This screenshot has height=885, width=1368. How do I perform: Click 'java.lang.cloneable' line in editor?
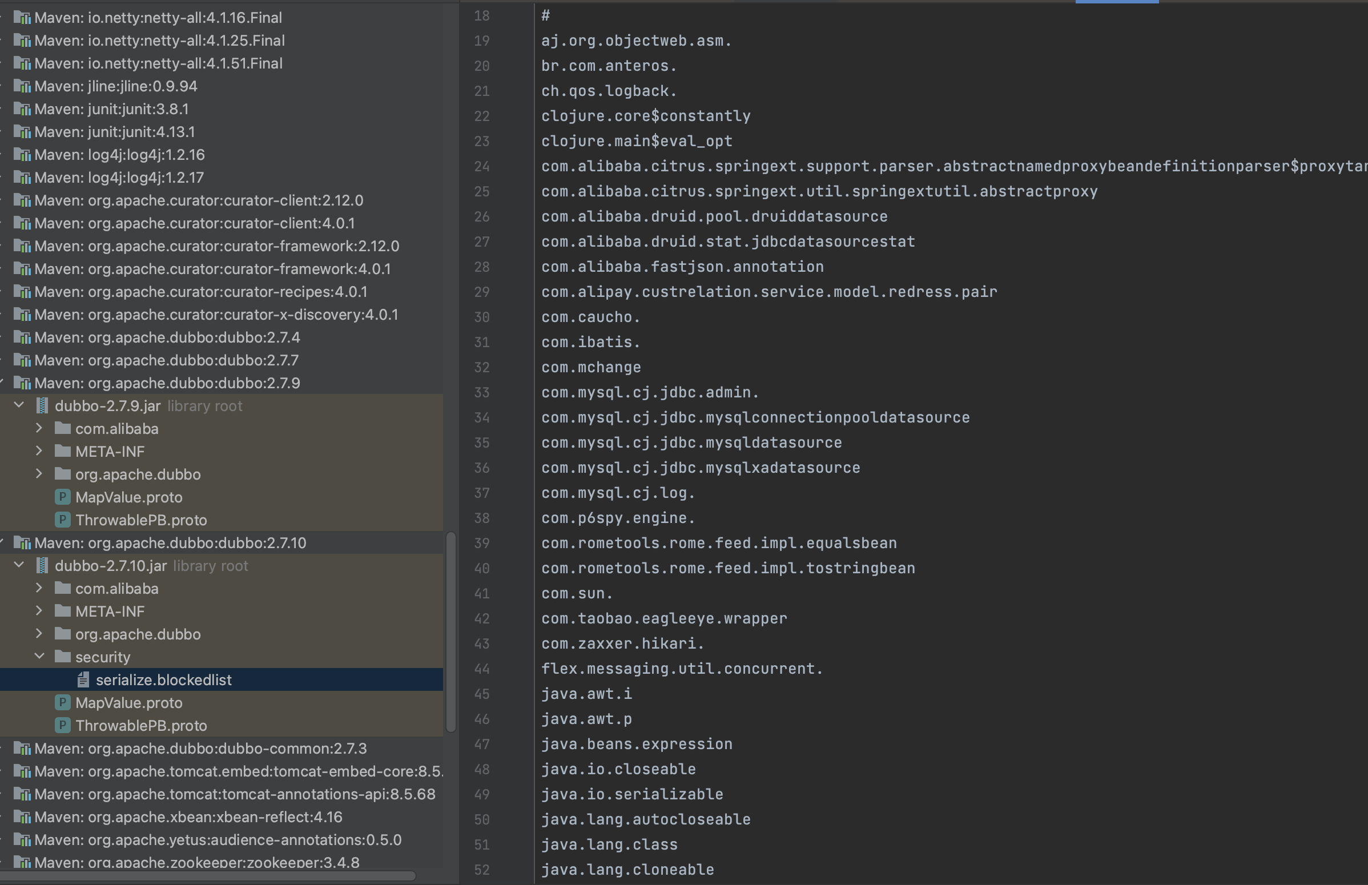point(627,870)
